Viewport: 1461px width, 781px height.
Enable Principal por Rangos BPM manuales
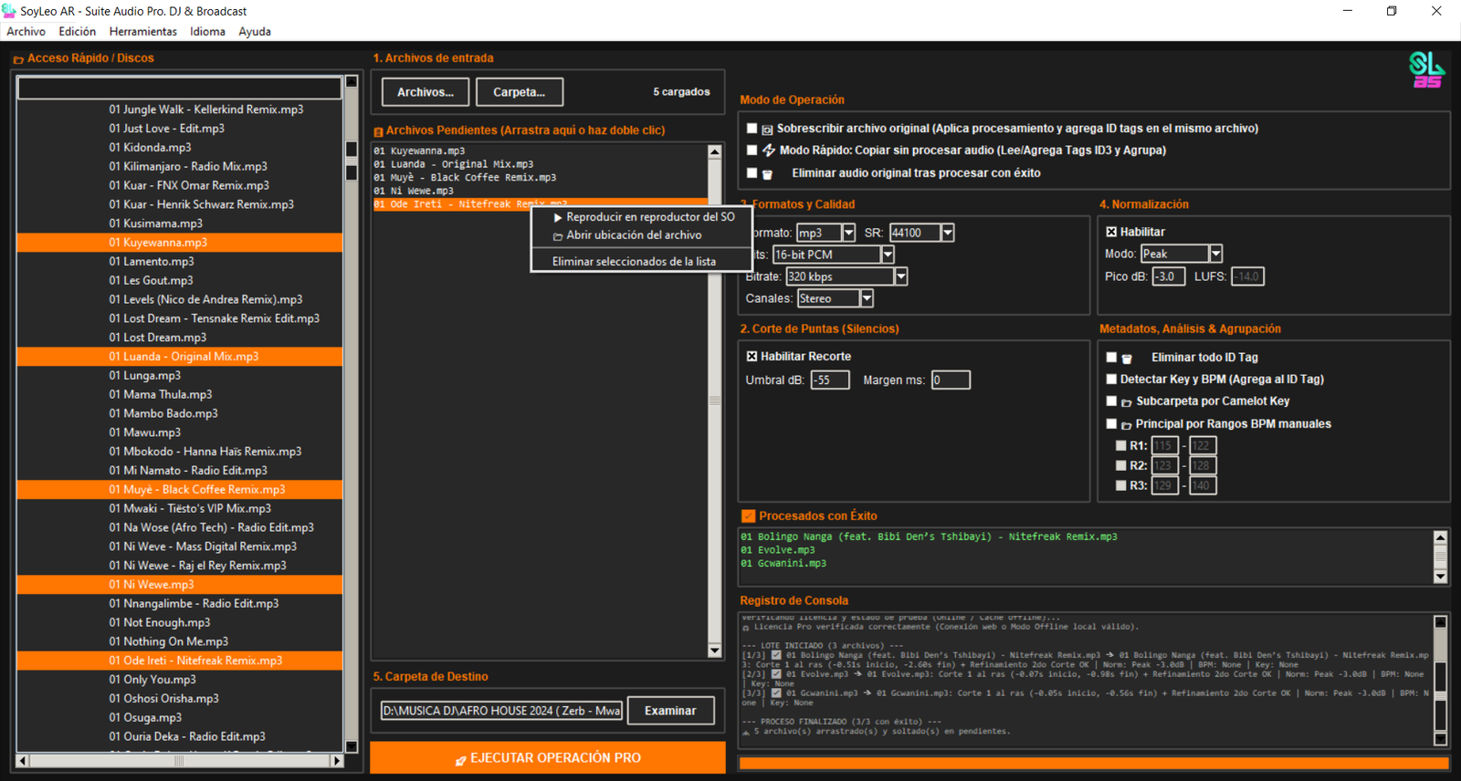[x=1111, y=424]
